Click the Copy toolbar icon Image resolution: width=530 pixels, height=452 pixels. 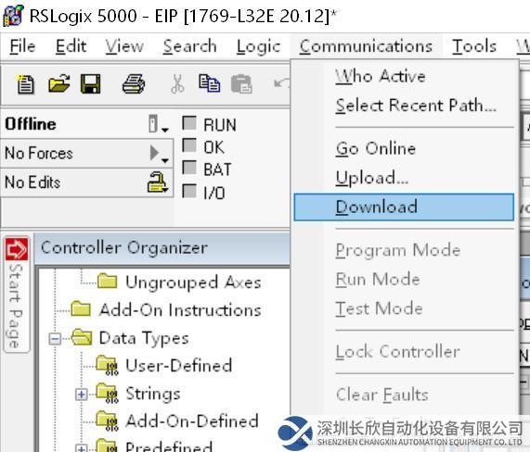tap(209, 84)
